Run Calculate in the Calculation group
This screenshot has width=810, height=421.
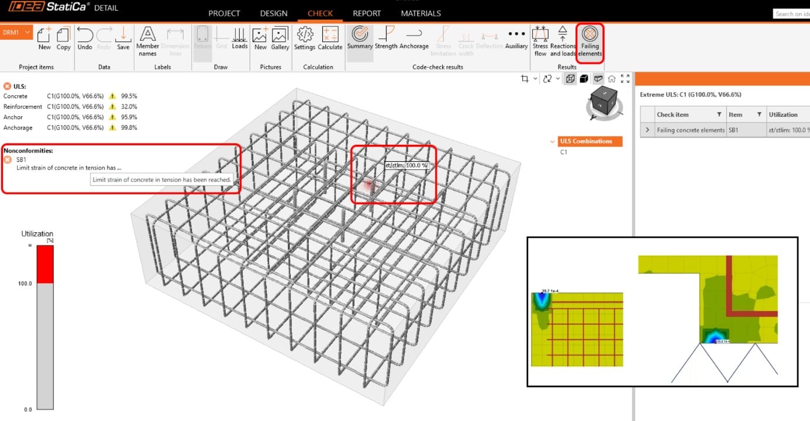pyautogui.click(x=330, y=40)
